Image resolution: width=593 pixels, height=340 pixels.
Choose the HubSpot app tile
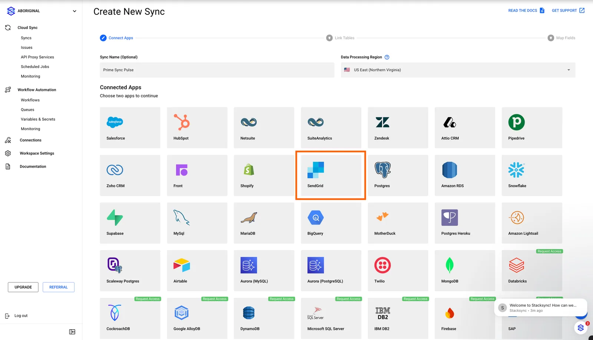pos(197,128)
